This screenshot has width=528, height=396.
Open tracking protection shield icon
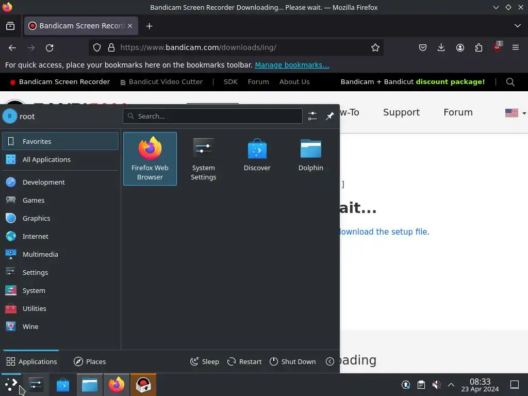[x=97, y=47]
